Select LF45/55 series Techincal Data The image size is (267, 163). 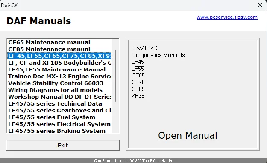(60, 104)
